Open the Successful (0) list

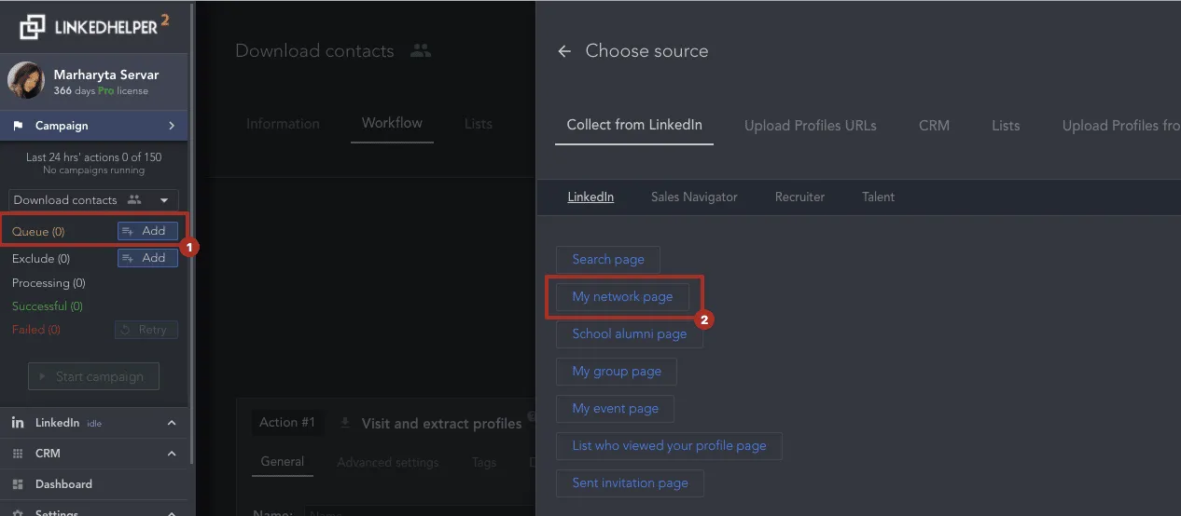(47, 306)
